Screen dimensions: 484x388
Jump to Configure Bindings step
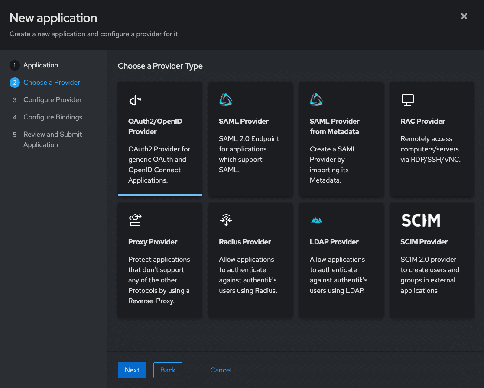(x=52, y=117)
